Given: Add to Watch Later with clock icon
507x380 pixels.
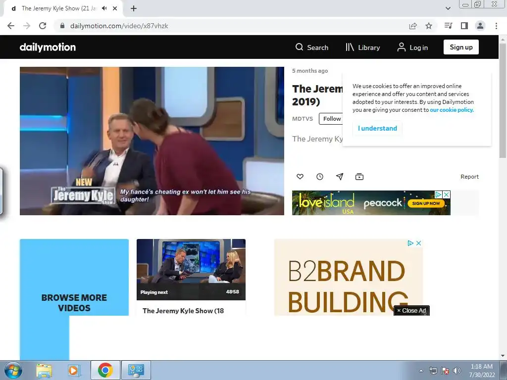Looking at the screenshot, I should tap(320, 177).
